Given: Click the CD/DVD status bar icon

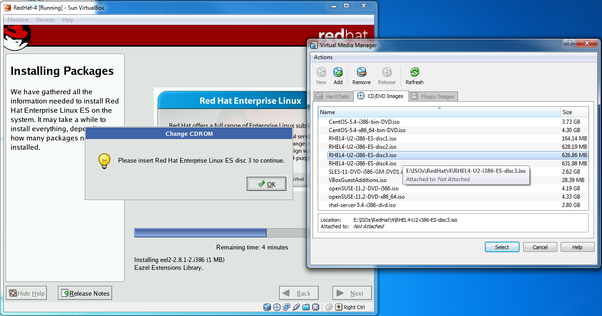Looking at the screenshot, I should 277,307.
